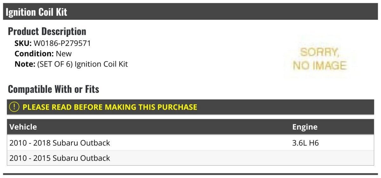Image resolution: width=381 pixels, height=178 pixels.
Task: Click the SORRY, NO IMAGE placeholder
Action: [x=319, y=59]
